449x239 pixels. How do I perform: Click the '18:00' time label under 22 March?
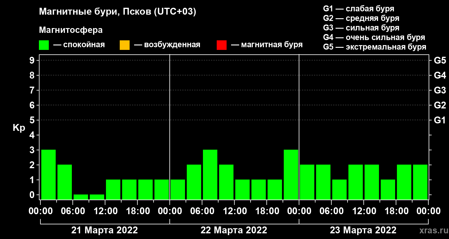click(267, 211)
